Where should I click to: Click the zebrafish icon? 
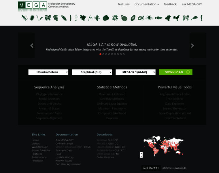click(158, 18)
